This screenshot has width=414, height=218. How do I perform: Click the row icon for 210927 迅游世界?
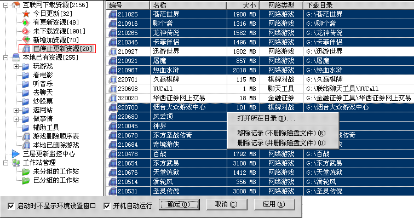coord(112,51)
